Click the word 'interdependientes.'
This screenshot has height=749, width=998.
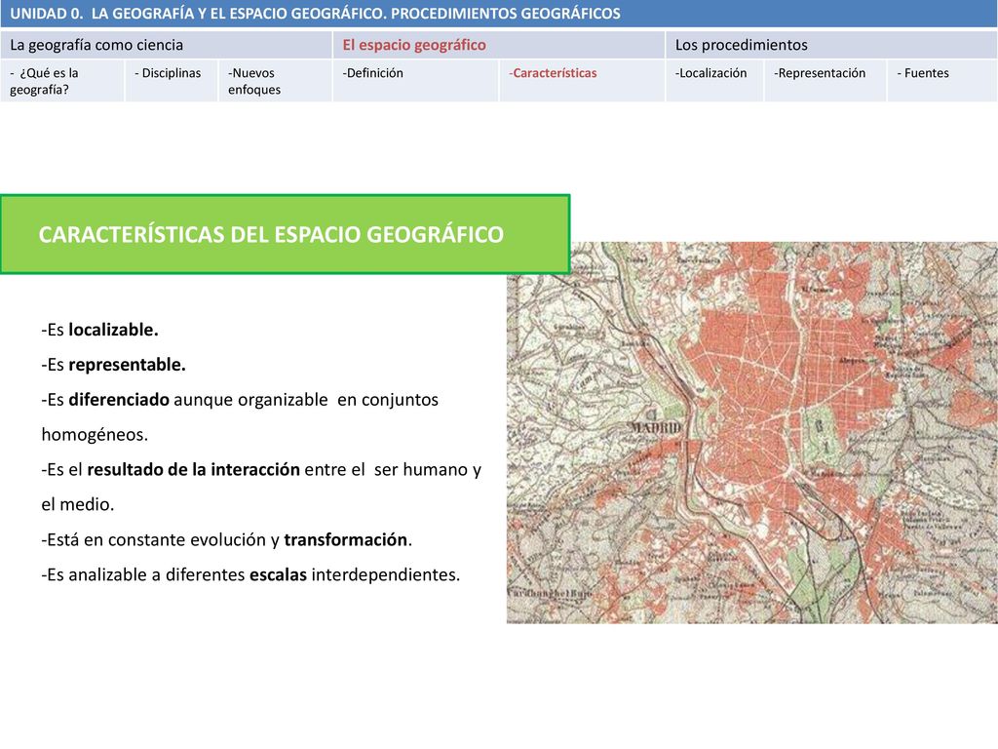(386, 575)
